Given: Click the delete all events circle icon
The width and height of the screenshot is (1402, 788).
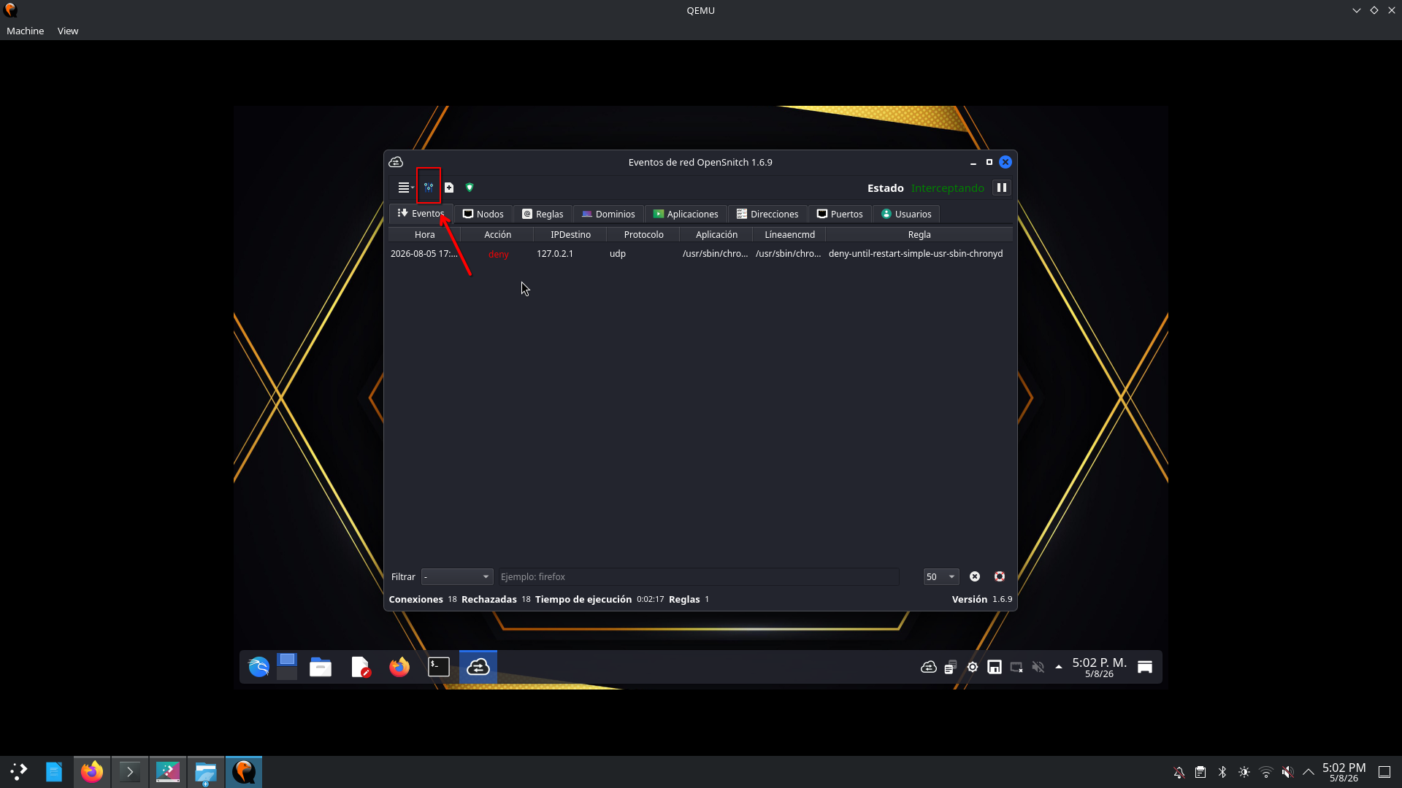Looking at the screenshot, I should (1000, 576).
